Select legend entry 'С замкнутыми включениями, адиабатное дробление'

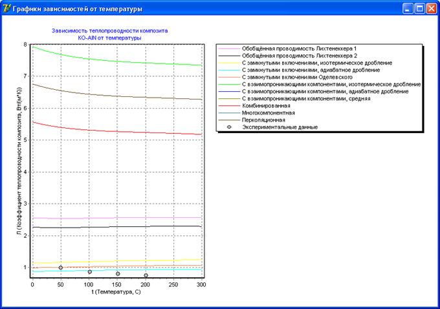coord(311,70)
